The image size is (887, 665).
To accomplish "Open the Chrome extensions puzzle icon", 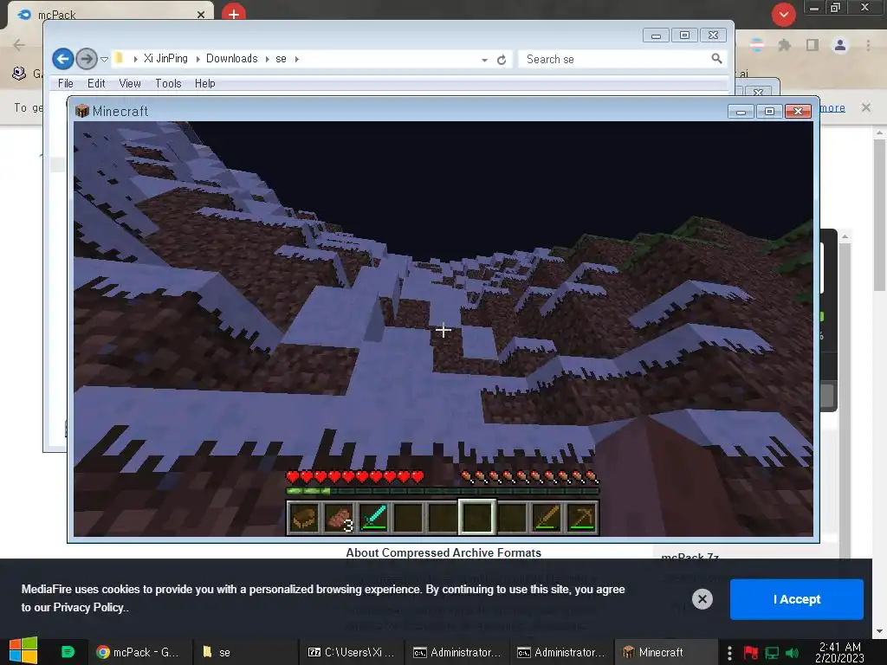I will click(784, 45).
